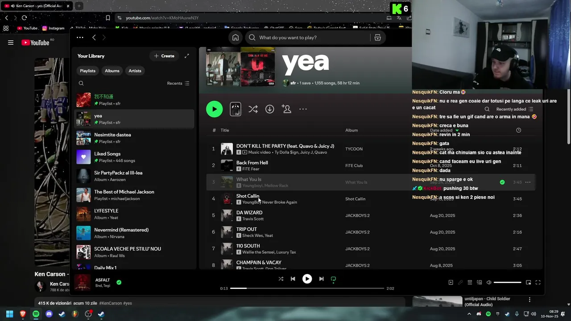Open Now Playing view icon
Image resolution: width=571 pixels, height=321 pixels.
click(451, 282)
